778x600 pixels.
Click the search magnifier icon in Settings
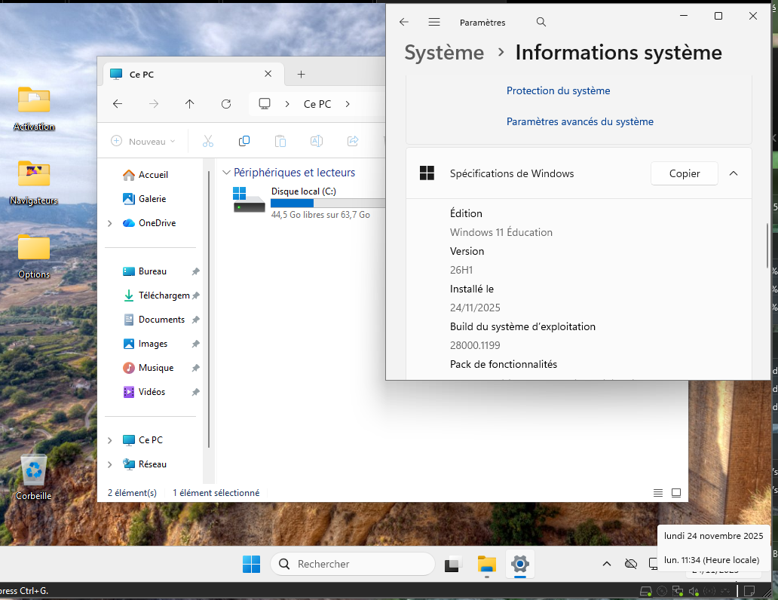(x=541, y=23)
